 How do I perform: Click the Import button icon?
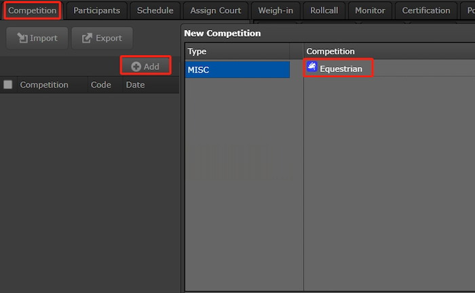[22, 39]
